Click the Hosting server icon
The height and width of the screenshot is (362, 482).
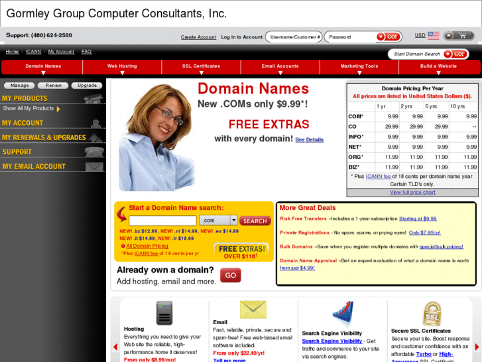(164, 313)
